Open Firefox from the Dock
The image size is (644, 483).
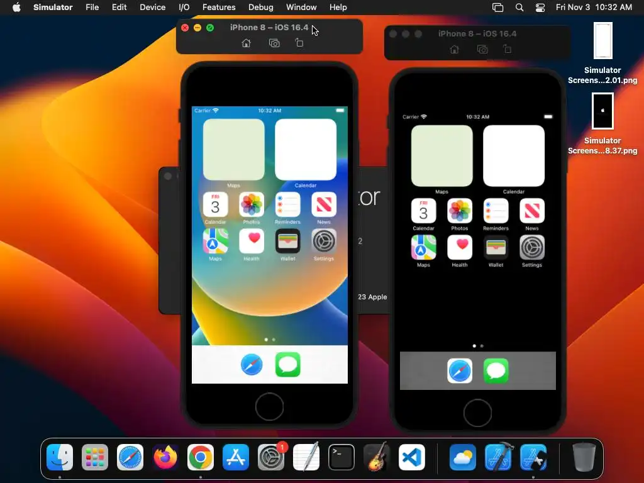coord(165,457)
